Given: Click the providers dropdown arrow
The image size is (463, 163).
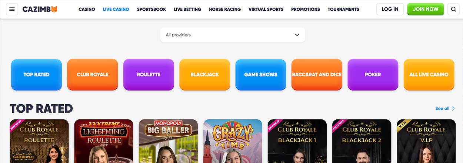Looking at the screenshot, I should 297,35.
